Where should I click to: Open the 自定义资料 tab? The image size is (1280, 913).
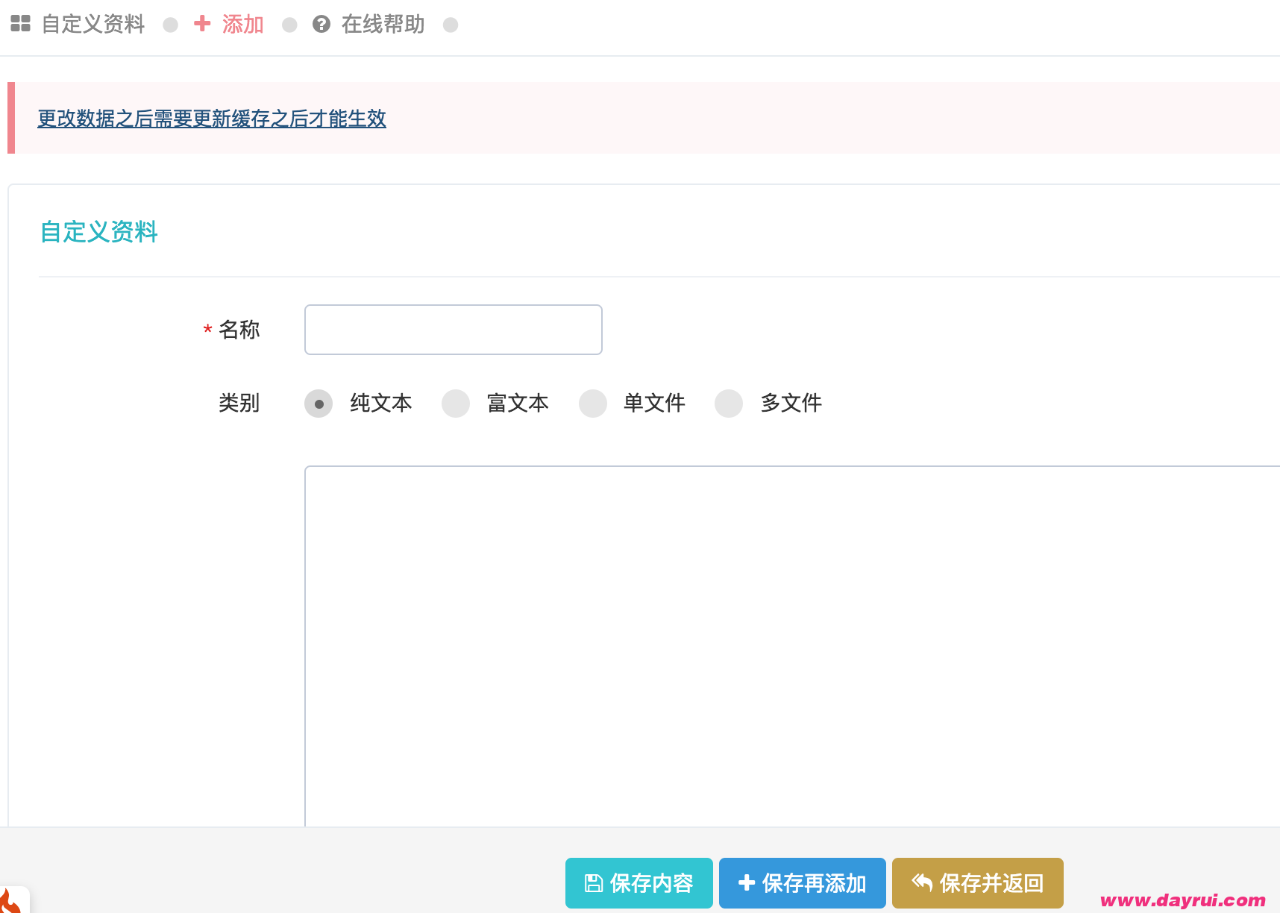[92, 25]
